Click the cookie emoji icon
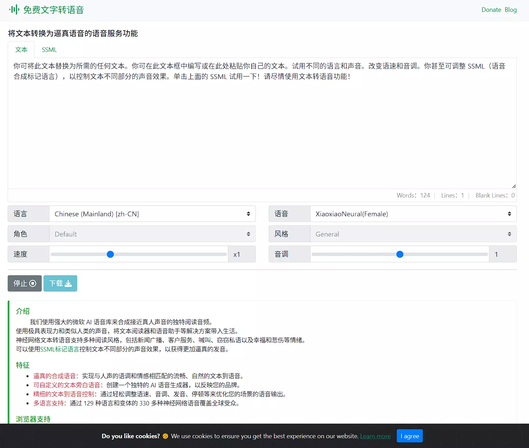 click(165, 436)
